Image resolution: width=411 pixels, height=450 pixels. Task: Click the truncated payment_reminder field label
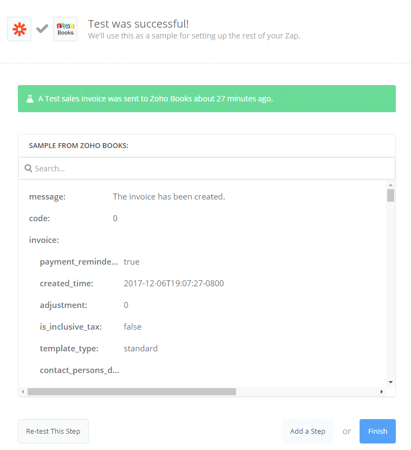coord(79,262)
